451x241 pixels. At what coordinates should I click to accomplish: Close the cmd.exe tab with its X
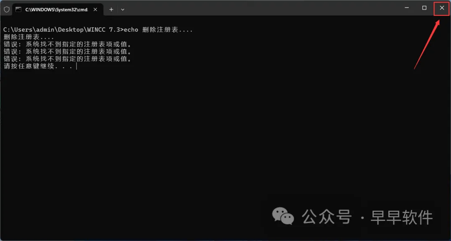pos(96,9)
